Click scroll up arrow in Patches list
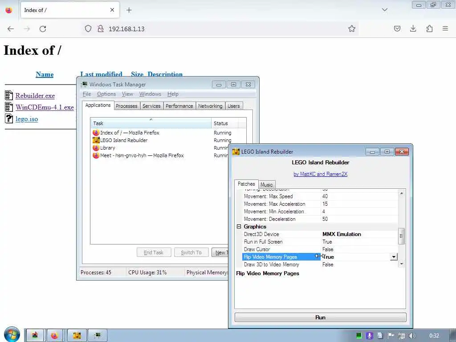 (401, 193)
